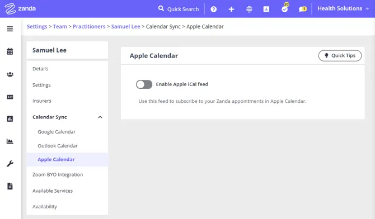Toggle the hamburger menu in sidebar
Screen dimensions: 375x219
coord(10,29)
